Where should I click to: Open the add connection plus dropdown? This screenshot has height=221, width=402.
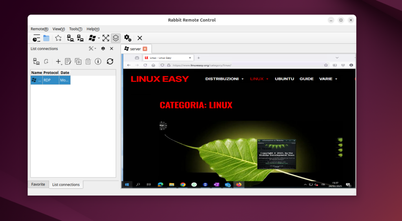click(58, 61)
